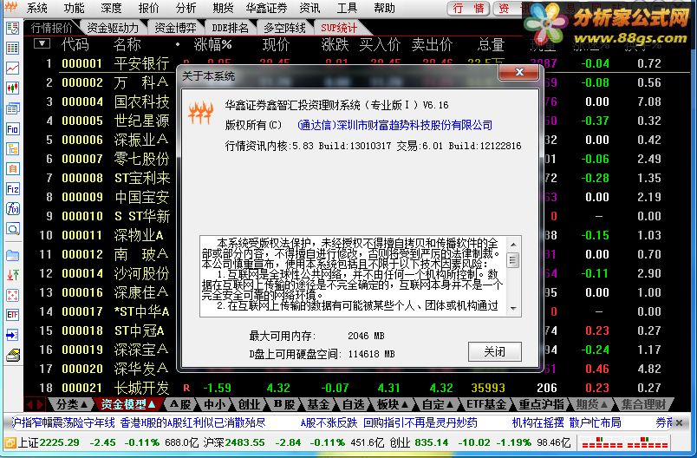
Task: Open news 机构在摇摆 散户忙布局
Action: [566, 423]
